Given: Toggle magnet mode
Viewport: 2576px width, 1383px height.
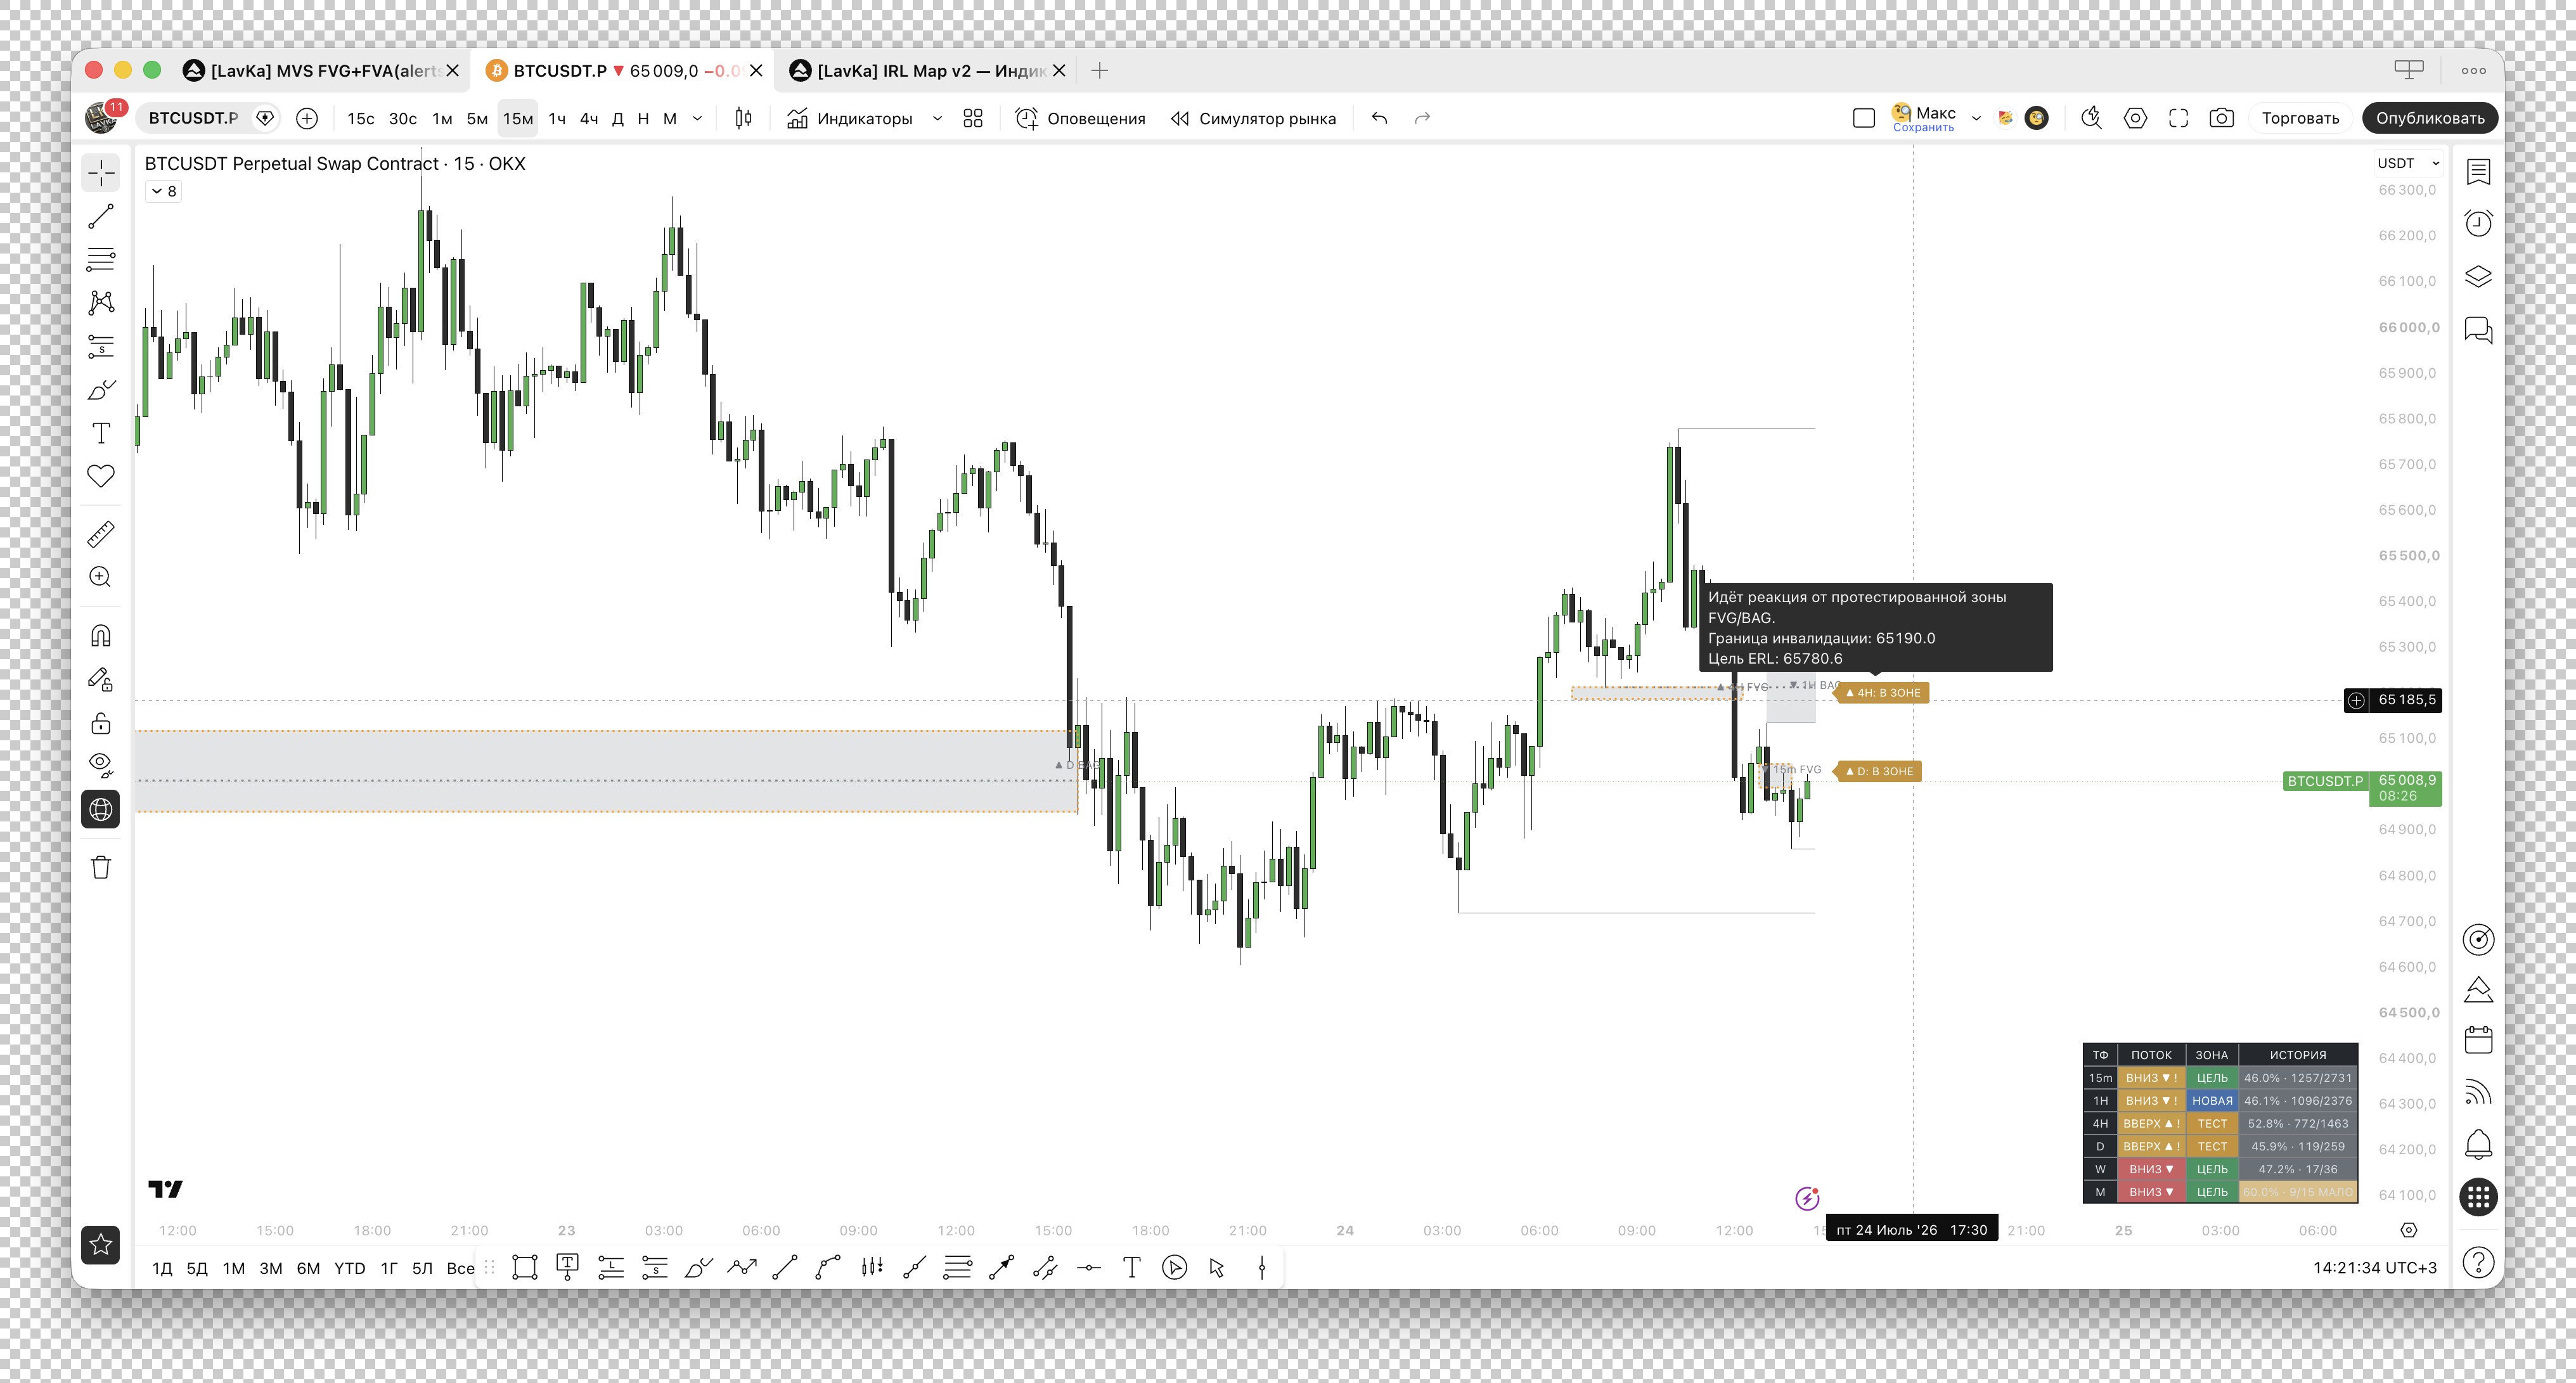Looking at the screenshot, I should pyautogui.click(x=101, y=636).
